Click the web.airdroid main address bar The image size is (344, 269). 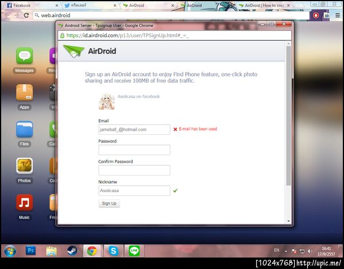[171, 15]
